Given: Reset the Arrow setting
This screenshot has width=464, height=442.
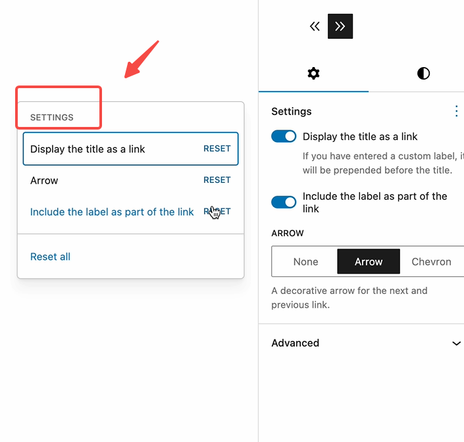Looking at the screenshot, I should tap(217, 180).
